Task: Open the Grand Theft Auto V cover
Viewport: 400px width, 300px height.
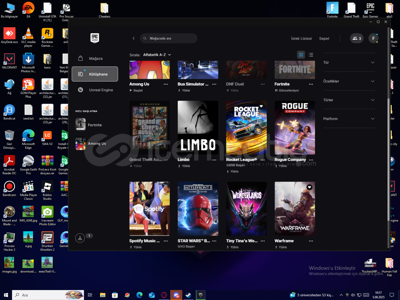Action: pyautogui.click(x=149, y=127)
